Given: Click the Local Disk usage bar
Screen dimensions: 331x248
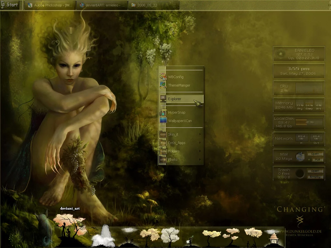Looking at the screenshot, I should (x=309, y=122).
